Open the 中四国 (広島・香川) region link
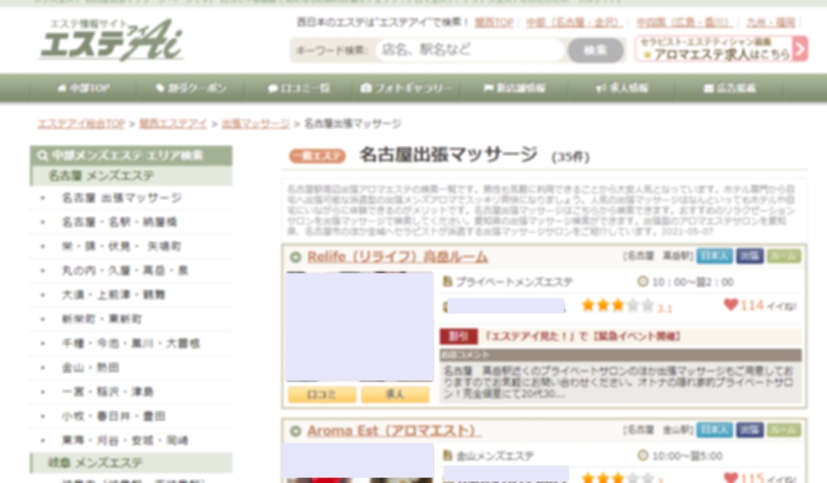This screenshot has width=827, height=483. 684,23
